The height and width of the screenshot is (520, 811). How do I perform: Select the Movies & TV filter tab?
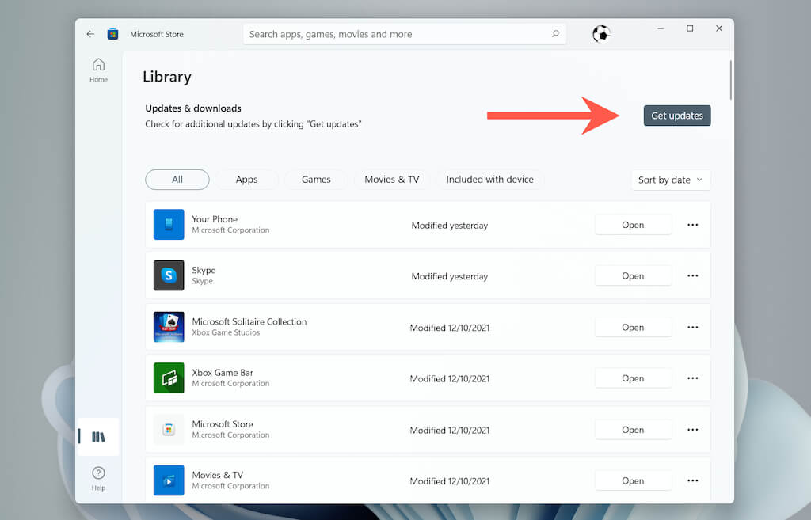point(392,180)
